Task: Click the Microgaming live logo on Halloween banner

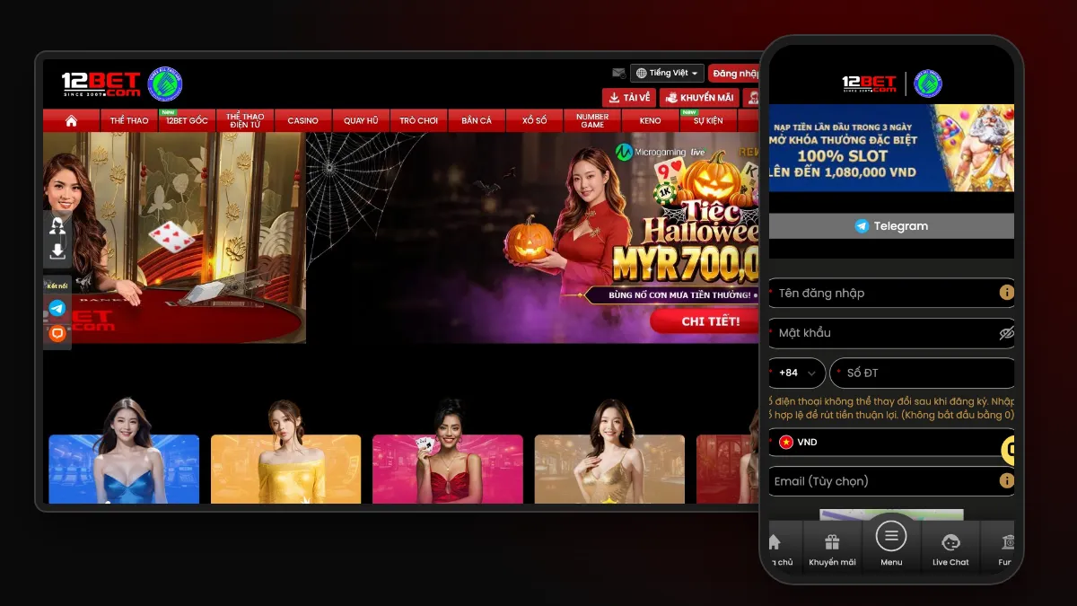Action: click(x=660, y=152)
